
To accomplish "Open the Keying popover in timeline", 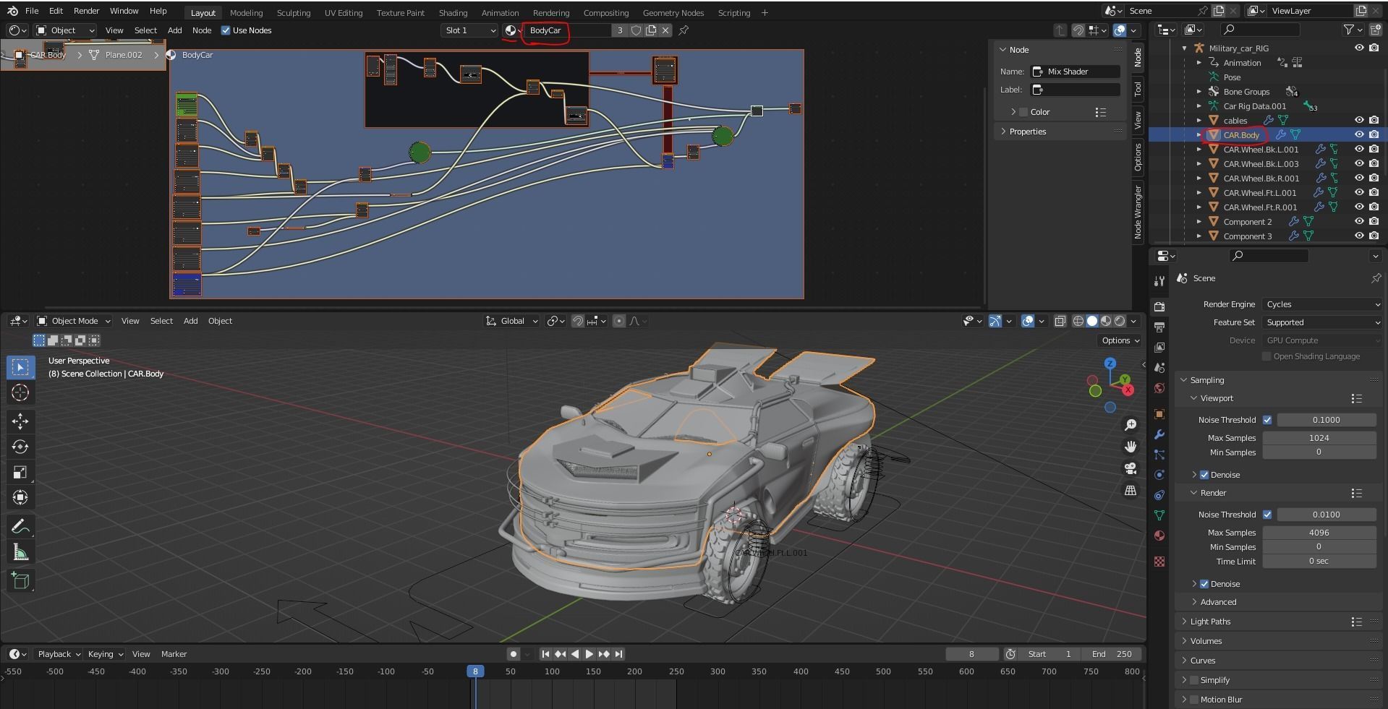I will [x=106, y=654].
